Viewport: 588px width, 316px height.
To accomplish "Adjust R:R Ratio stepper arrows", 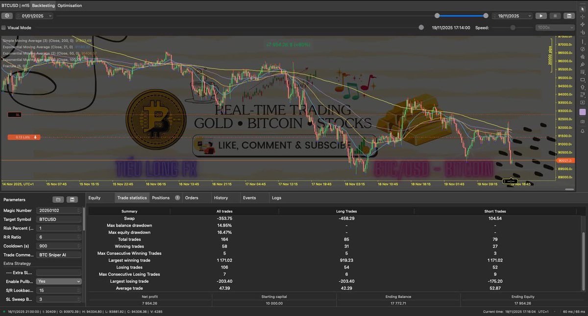I will click(x=78, y=237).
